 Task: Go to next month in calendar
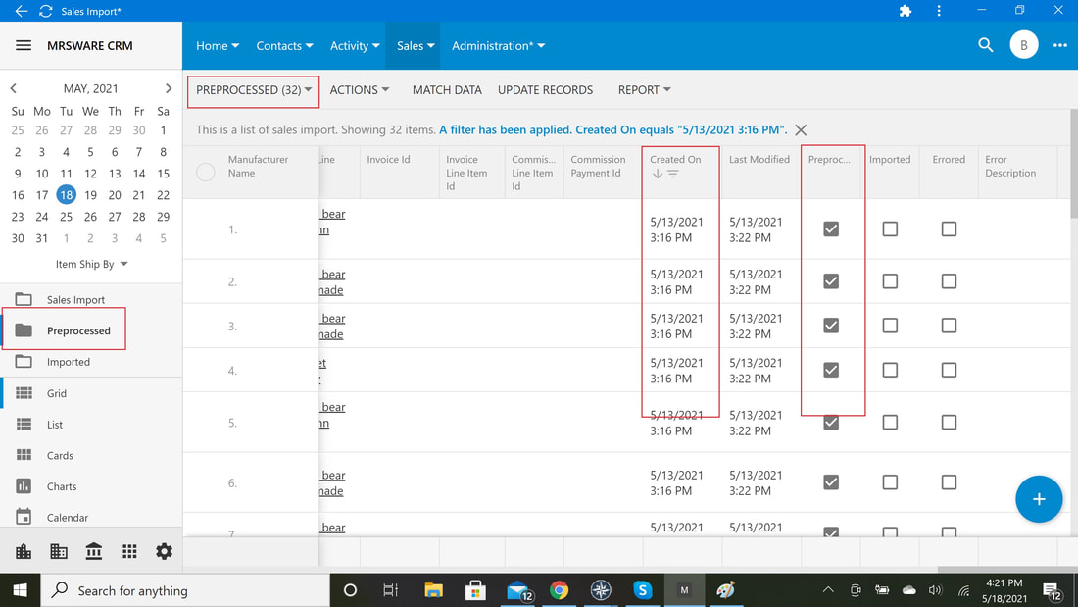(x=169, y=88)
